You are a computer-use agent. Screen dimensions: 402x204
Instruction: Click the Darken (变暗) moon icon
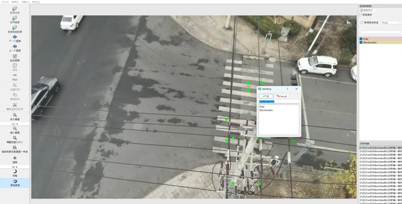click(x=15, y=171)
